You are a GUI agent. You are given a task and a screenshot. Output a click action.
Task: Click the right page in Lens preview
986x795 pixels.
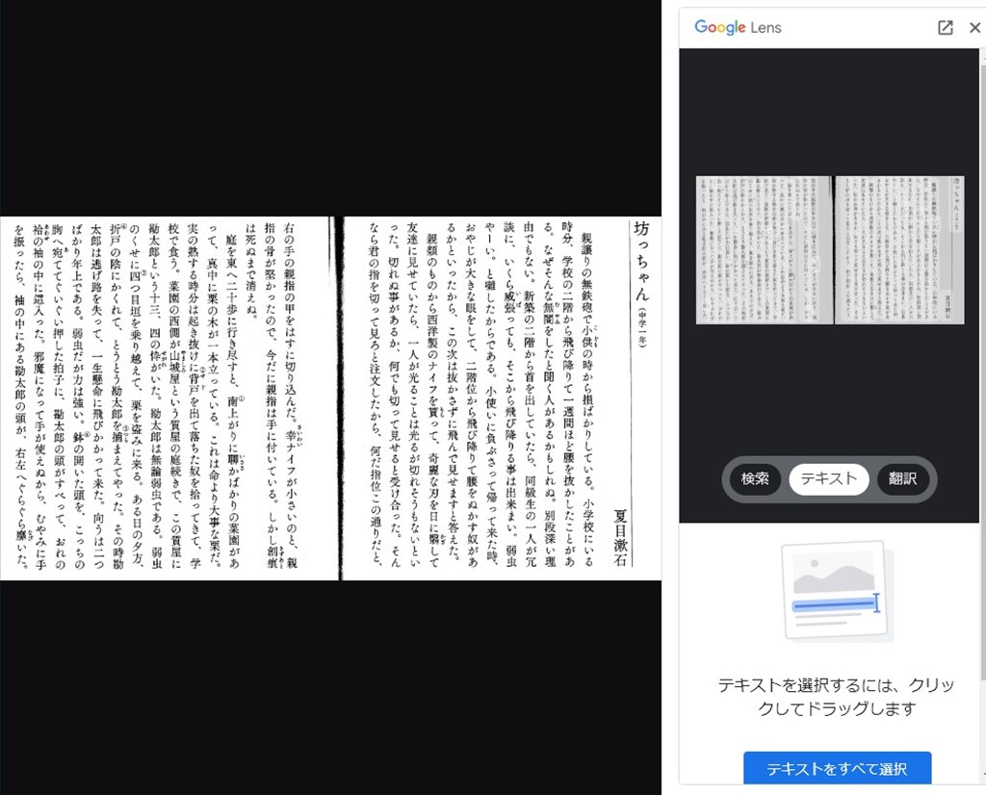point(900,250)
